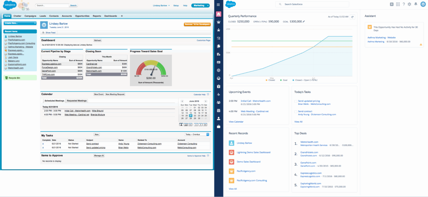Expand the Create New picklist
The image size is (428, 197).
click(20, 23)
